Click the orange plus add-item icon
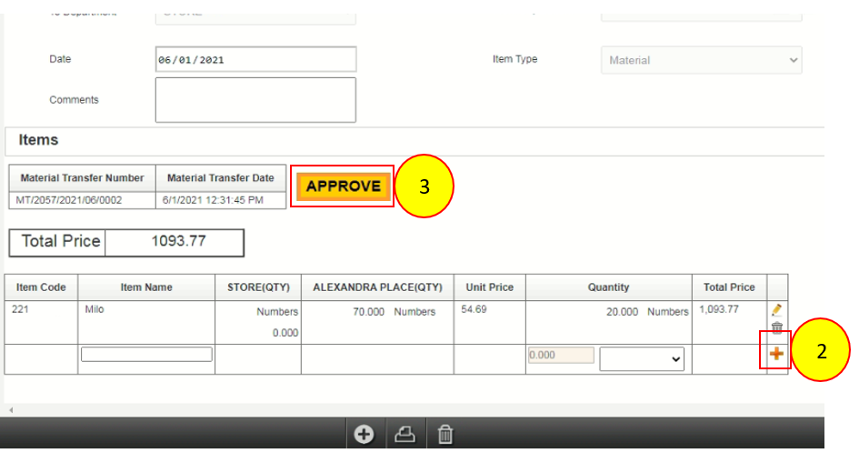The image size is (859, 453). pyautogui.click(x=776, y=354)
